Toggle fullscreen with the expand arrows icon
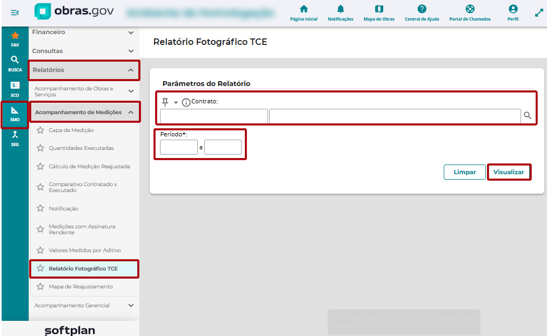 pyautogui.click(x=539, y=13)
